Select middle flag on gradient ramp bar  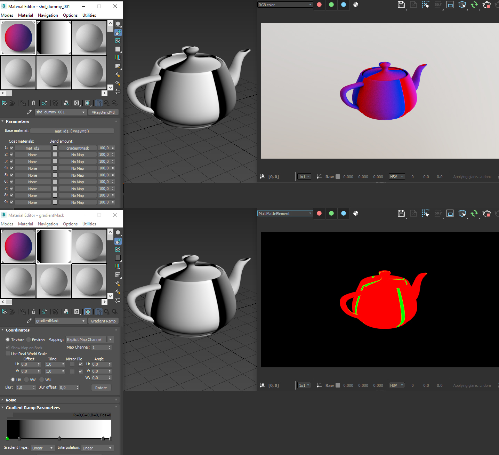pyautogui.click(x=59, y=438)
